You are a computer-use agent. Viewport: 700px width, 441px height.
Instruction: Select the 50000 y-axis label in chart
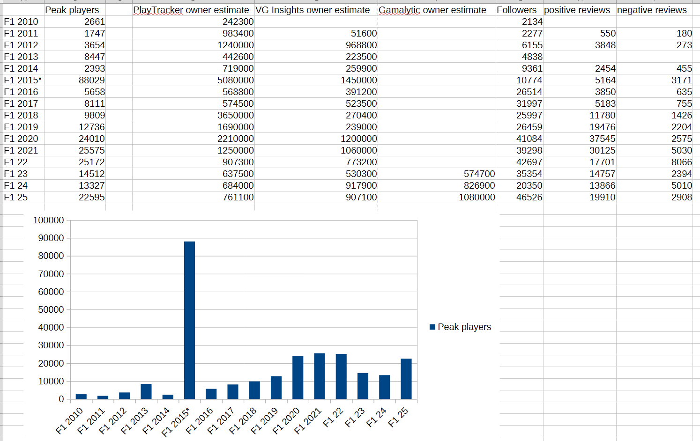(51, 309)
